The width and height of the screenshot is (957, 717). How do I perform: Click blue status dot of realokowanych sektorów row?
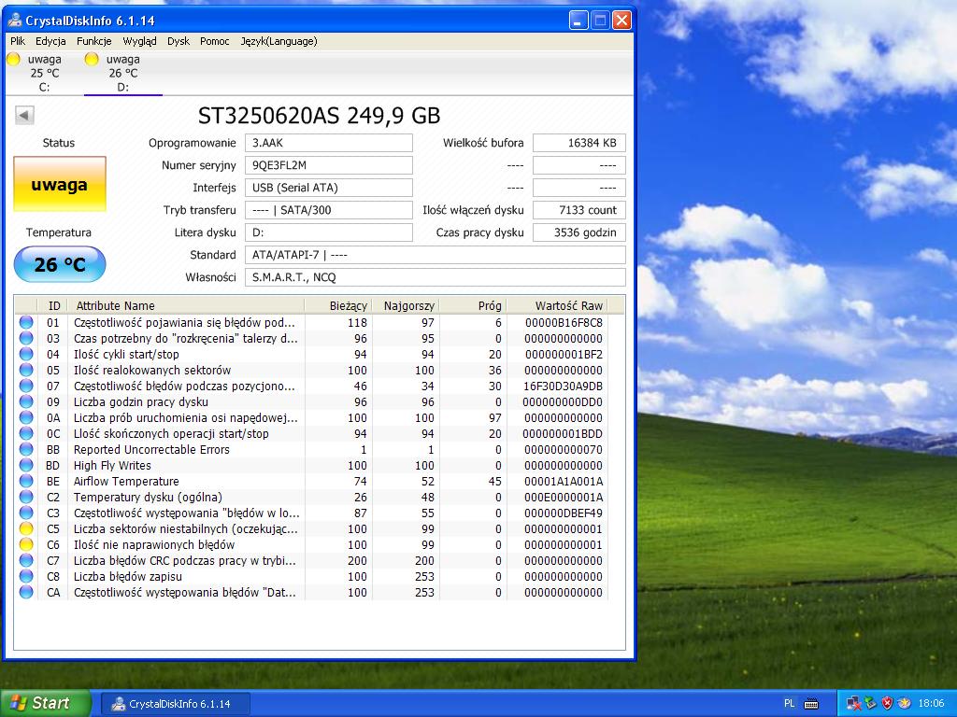pyautogui.click(x=26, y=370)
